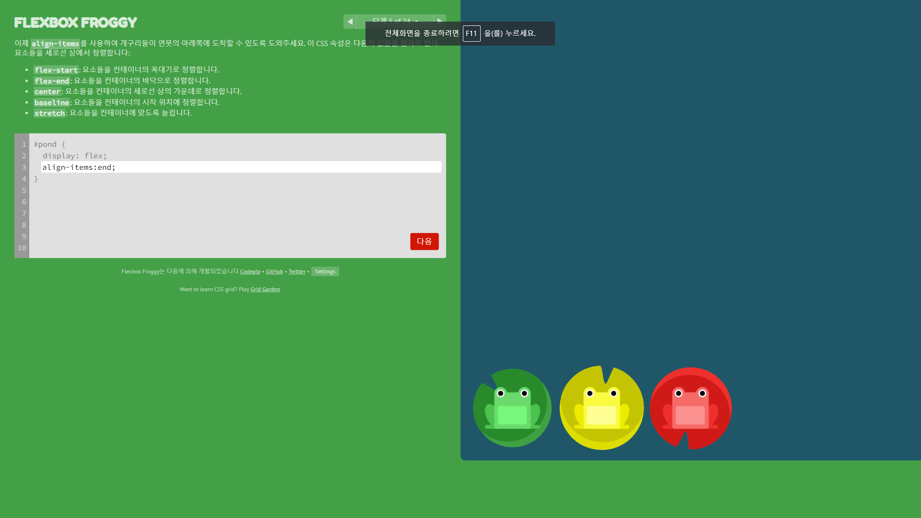Click the flex-start code keyword
921x518 pixels.
(56, 70)
